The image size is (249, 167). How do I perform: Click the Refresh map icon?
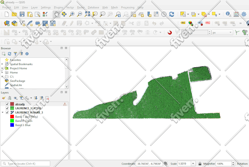pyautogui.click(x=171, y=14)
